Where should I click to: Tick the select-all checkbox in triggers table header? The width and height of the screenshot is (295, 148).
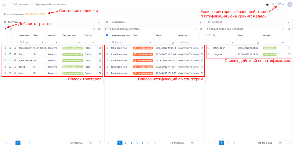pyautogui.click(x=5, y=35)
